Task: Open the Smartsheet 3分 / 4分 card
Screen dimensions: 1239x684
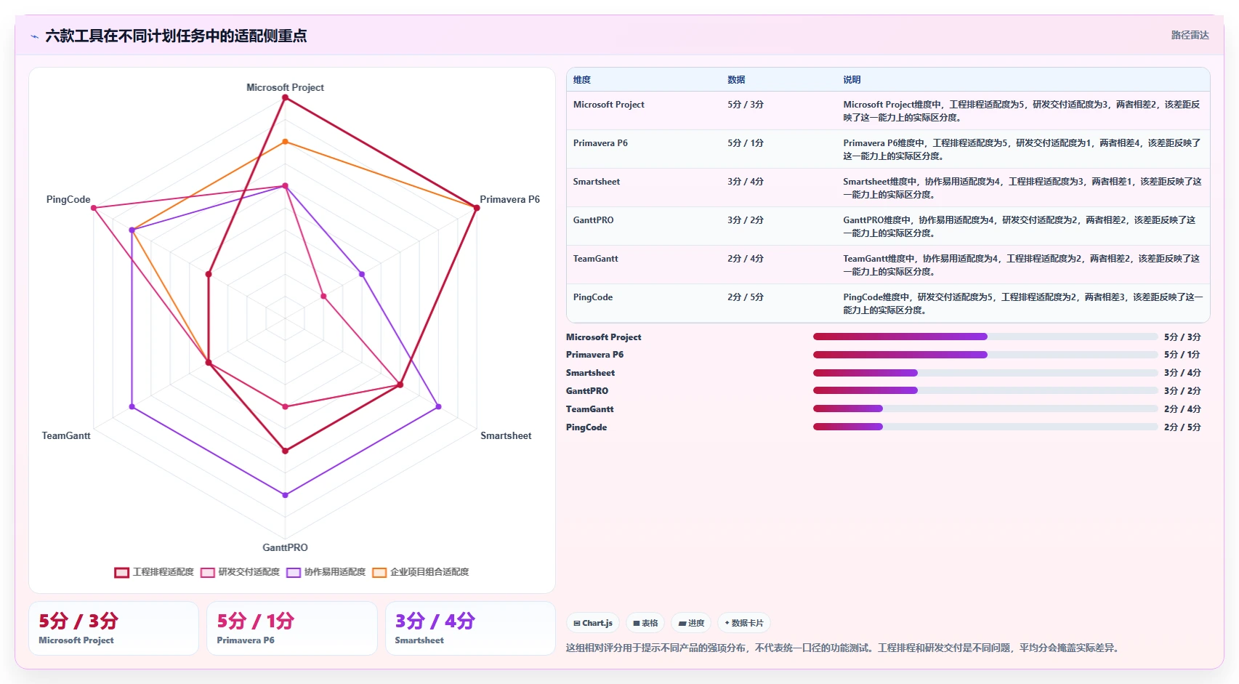Action: [x=470, y=628]
